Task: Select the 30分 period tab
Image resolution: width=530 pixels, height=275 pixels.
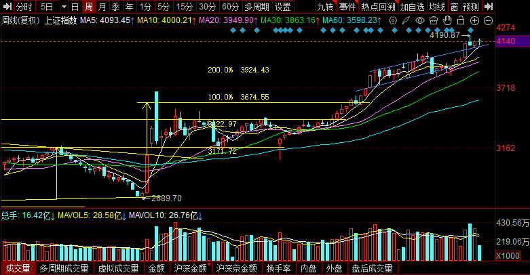Action: 208,7
